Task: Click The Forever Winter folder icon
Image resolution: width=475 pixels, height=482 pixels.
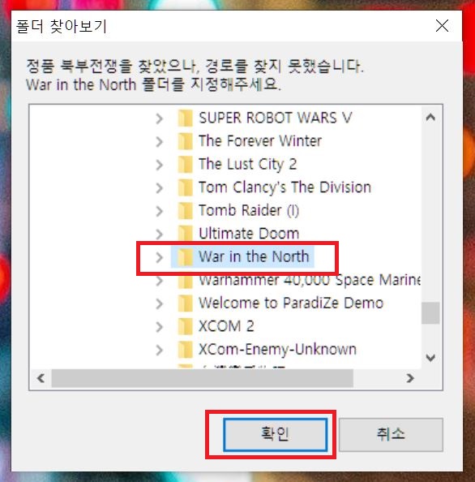Action: [x=185, y=141]
